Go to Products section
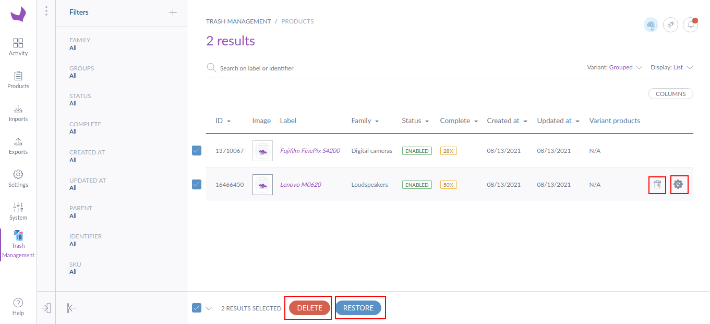 [x=18, y=80]
